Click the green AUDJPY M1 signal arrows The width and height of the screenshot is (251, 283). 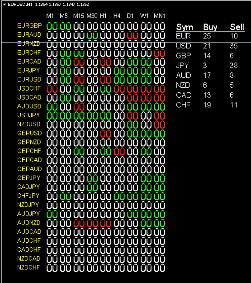52,214
